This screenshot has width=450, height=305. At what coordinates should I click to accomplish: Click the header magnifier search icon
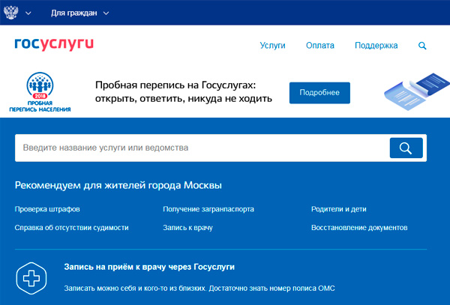click(x=422, y=46)
